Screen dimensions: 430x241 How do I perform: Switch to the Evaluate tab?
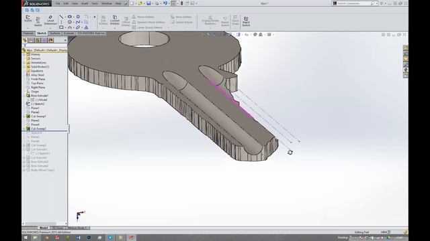click(69, 33)
